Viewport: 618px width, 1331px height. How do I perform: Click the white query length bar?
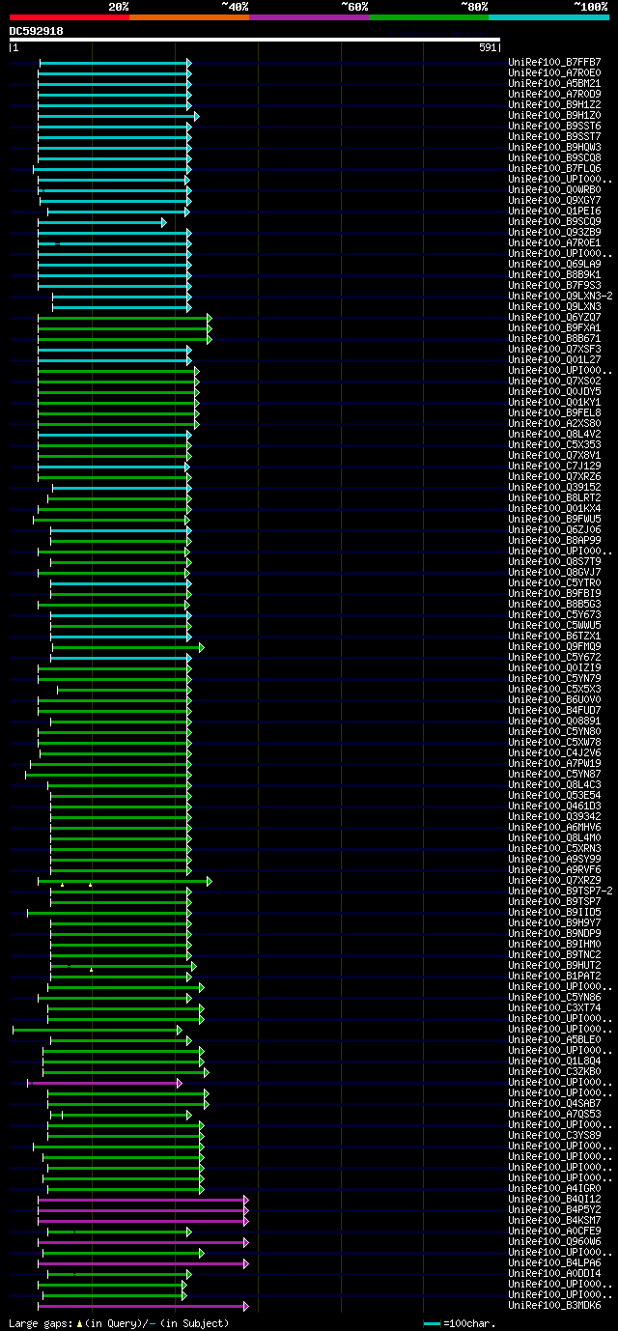point(255,40)
